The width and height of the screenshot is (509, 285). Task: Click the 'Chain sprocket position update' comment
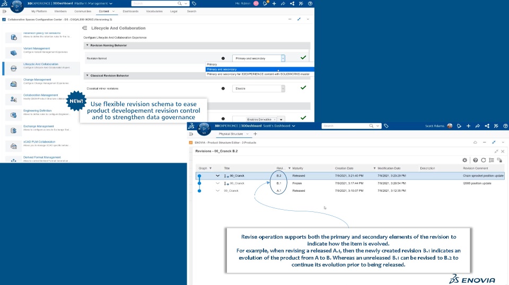click(483, 176)
